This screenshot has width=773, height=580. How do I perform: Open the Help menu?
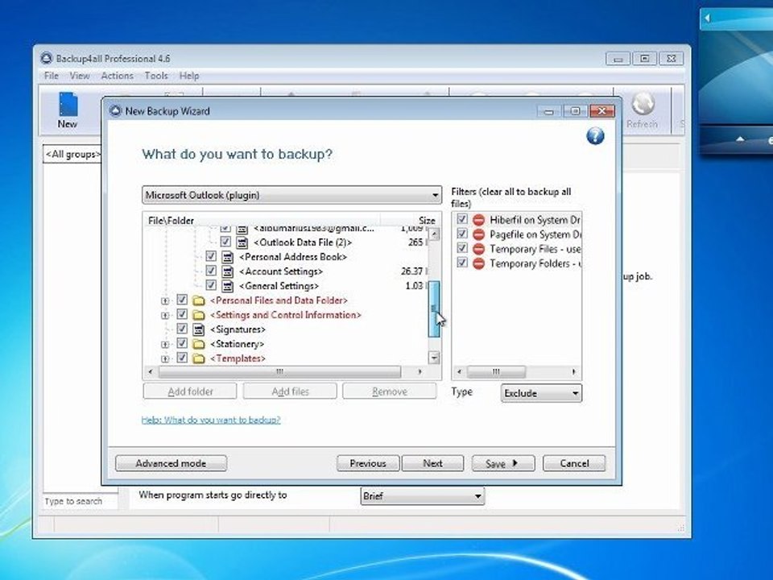pyautogui.click(x=188, y=76)
